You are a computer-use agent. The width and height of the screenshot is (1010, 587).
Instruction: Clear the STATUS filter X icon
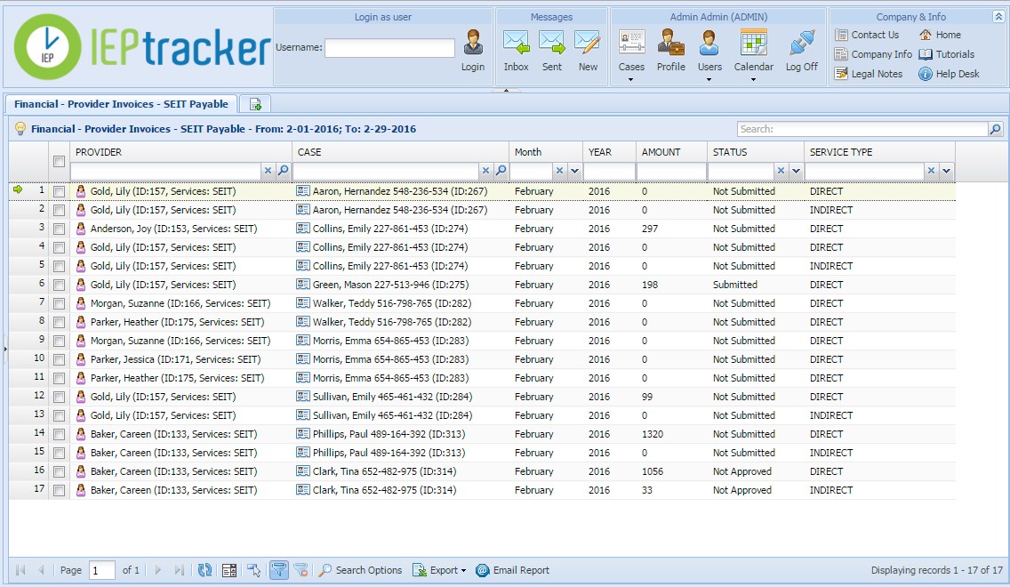(781, 171)
